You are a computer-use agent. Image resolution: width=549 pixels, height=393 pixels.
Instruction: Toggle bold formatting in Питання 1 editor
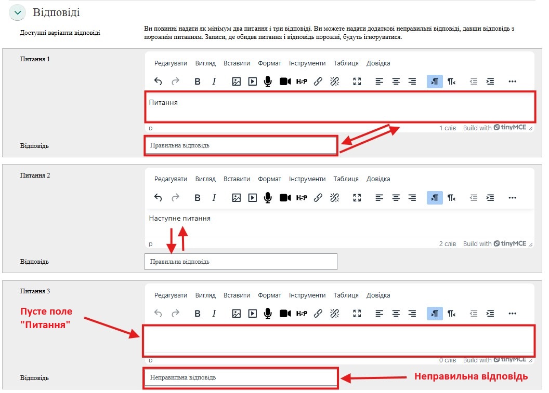(198, 82)
